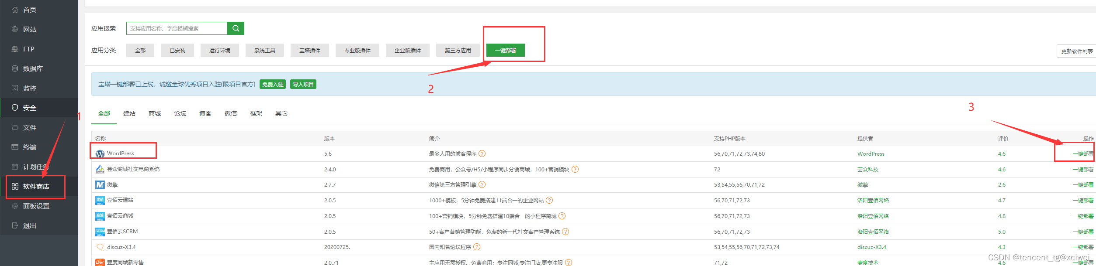Click the 壹佰云商城 app icon
Screen dimensions: 1096x266
coord(100,216)
